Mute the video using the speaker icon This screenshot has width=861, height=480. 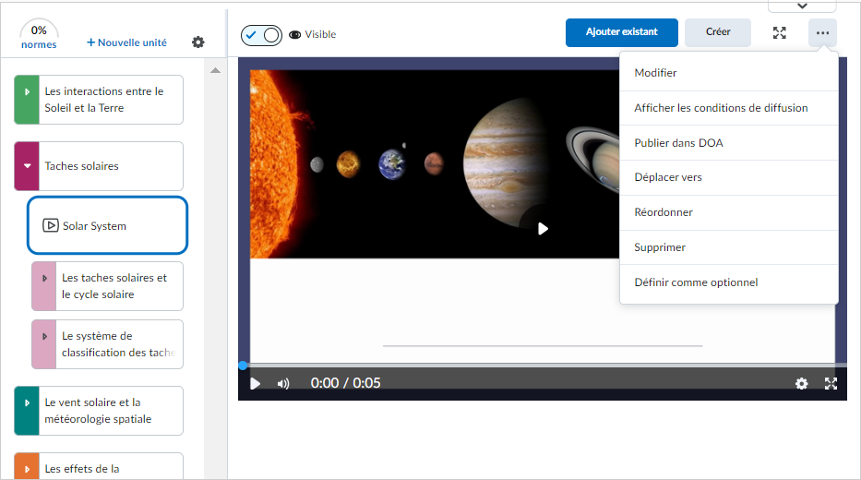pyautogui.click(x=282, y=383)
